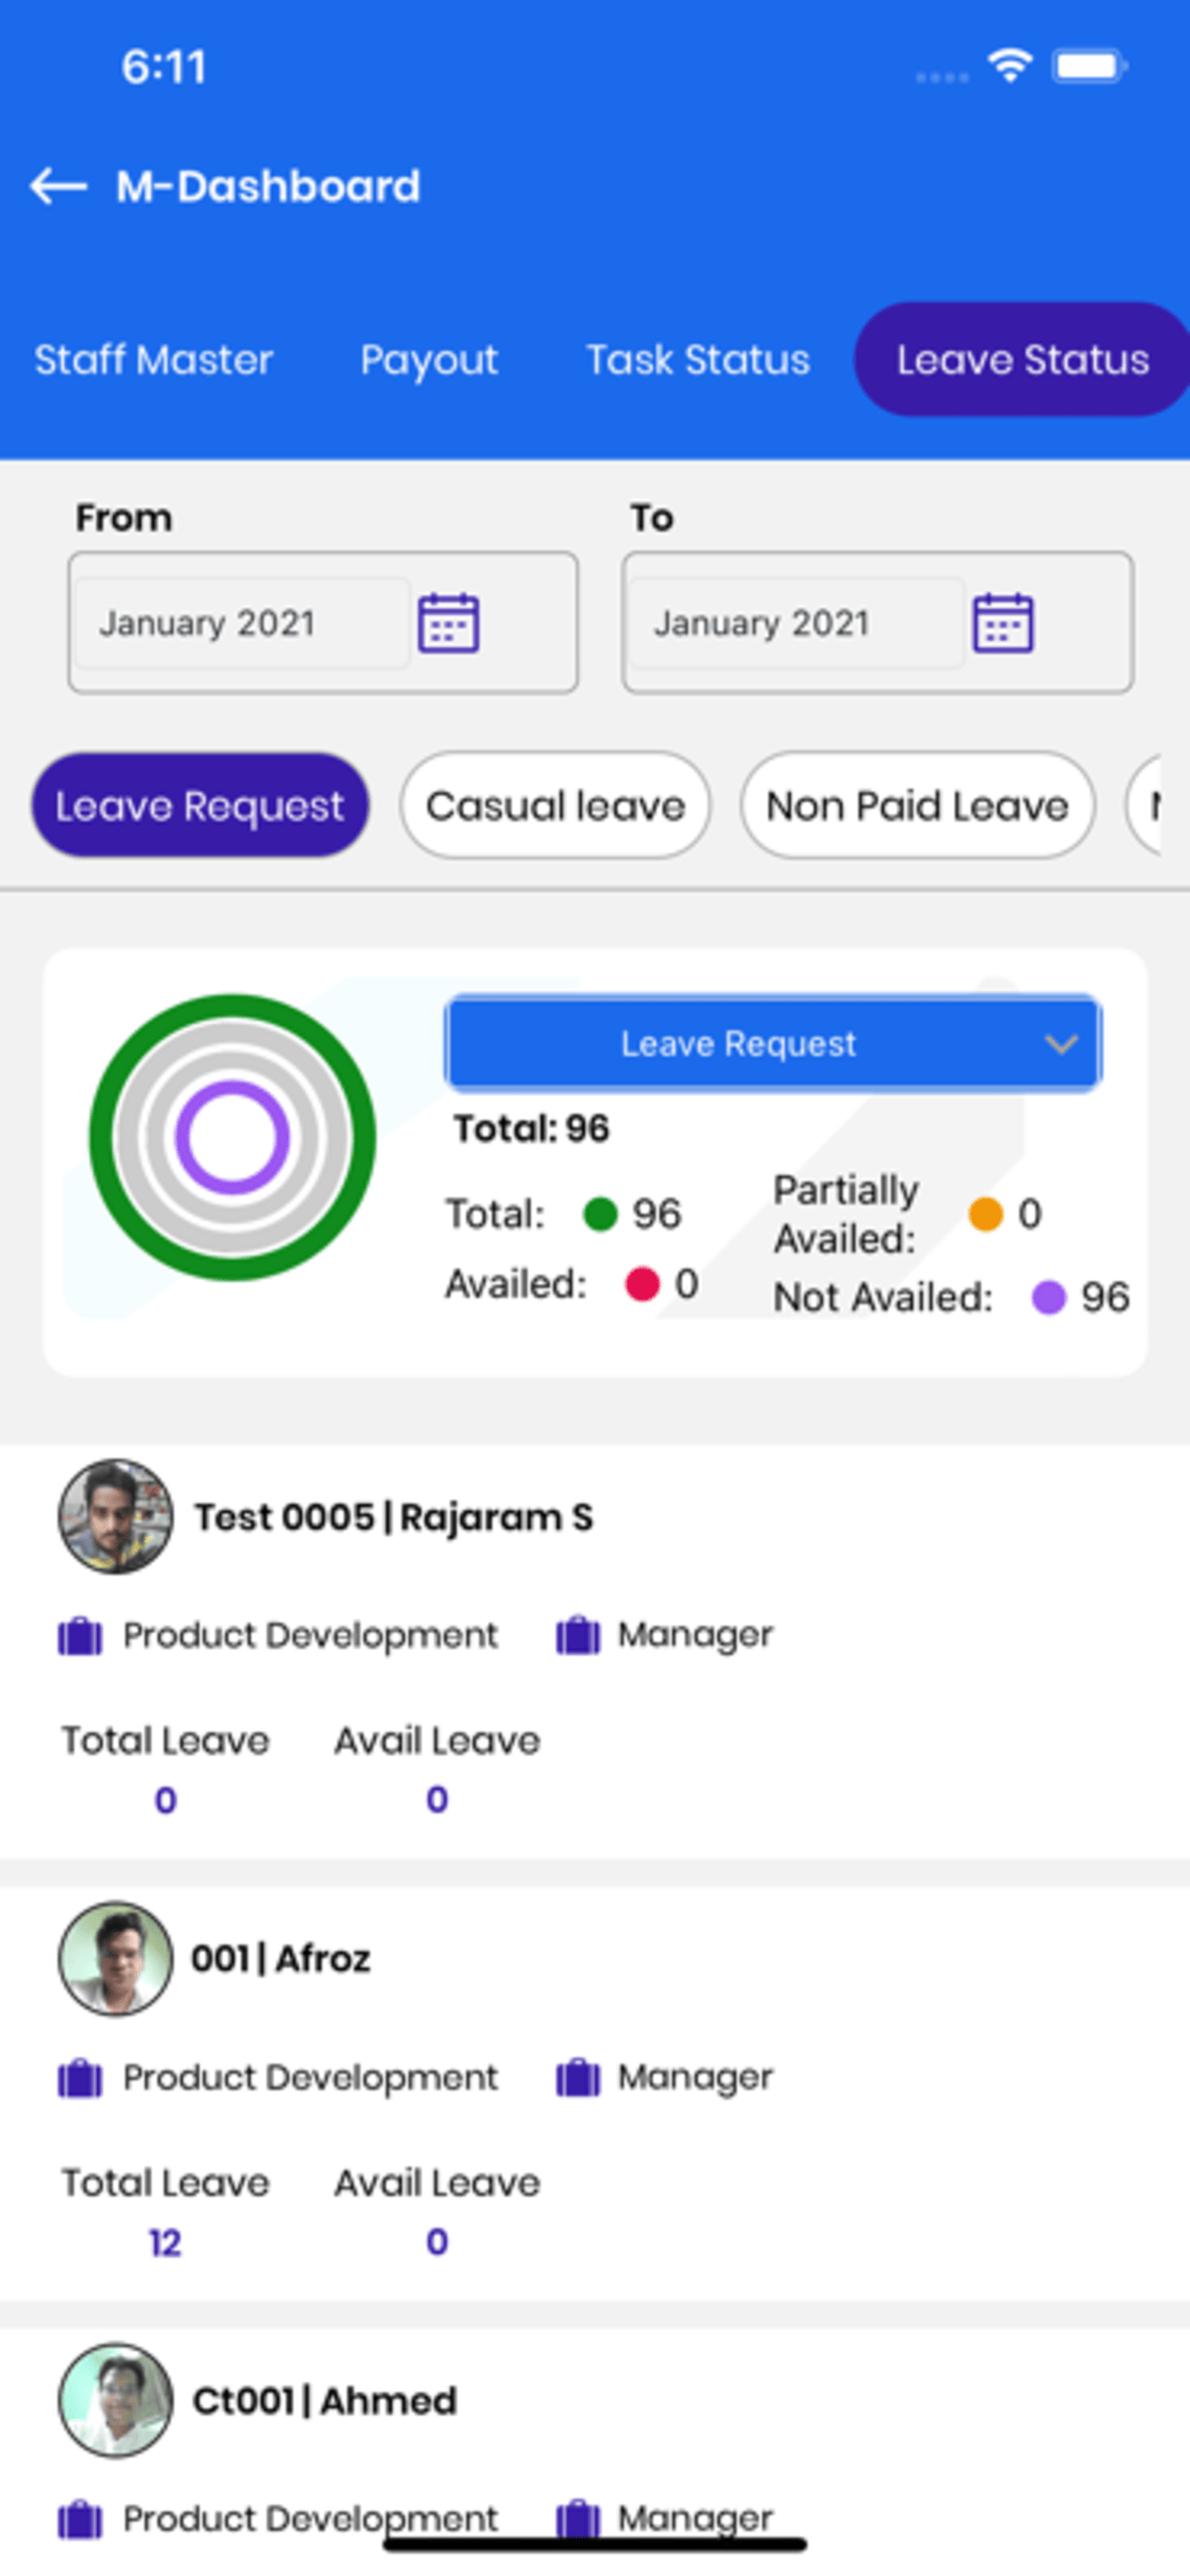1190x2576 pixels.
Task: Tap the purple Not Availed legend dot
Action: tap(1048, 1297)
